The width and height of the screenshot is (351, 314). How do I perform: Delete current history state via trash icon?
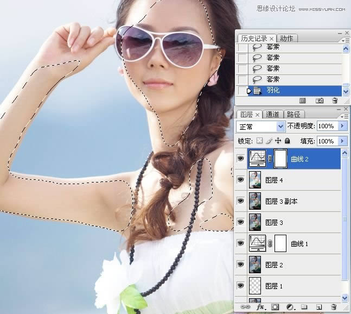coord(334,101)
